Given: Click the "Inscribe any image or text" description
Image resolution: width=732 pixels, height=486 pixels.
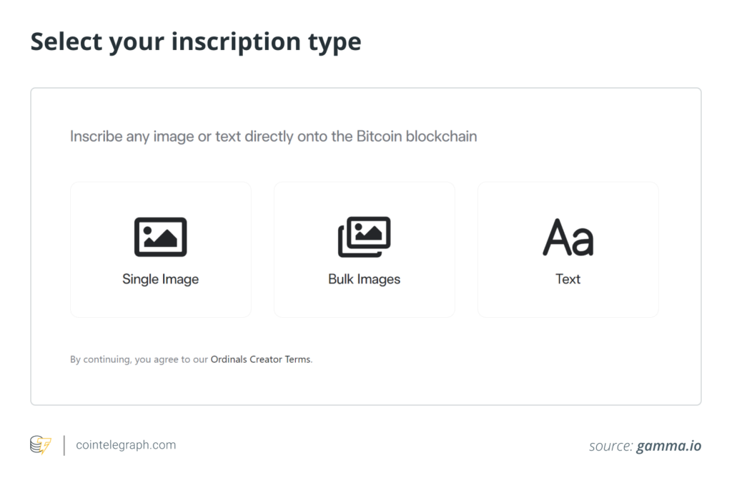Looking at the screenshot, I should (273, 136).
